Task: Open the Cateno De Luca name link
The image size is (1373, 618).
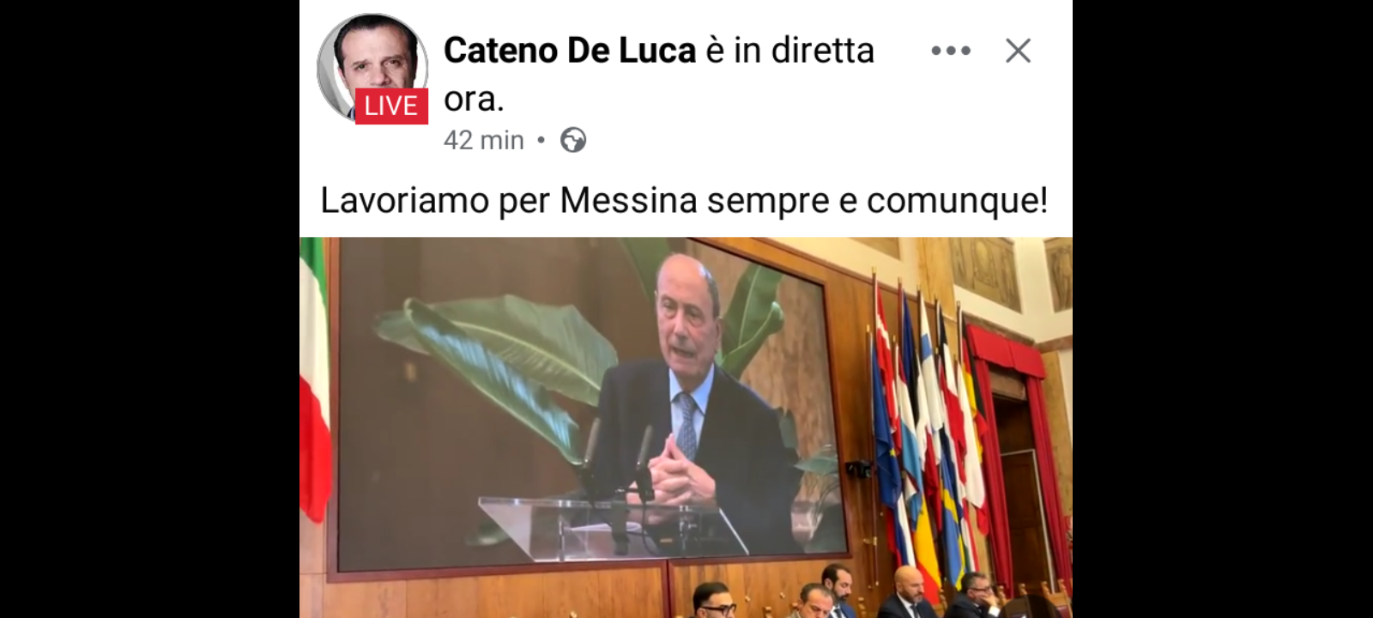Action: [569, 51]
